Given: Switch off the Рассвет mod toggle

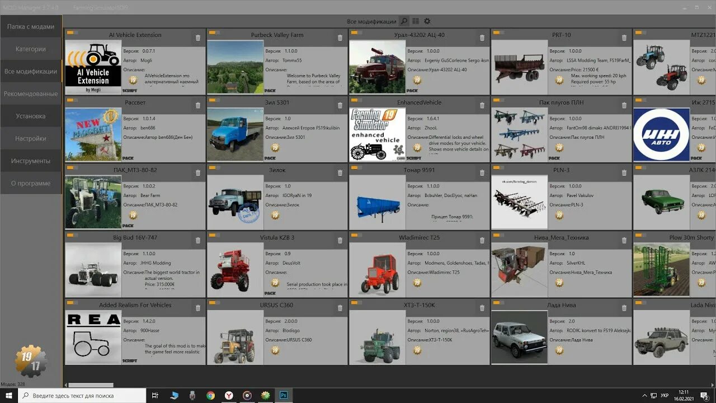Looking at the screenshot, I should (x=71, y=100).
